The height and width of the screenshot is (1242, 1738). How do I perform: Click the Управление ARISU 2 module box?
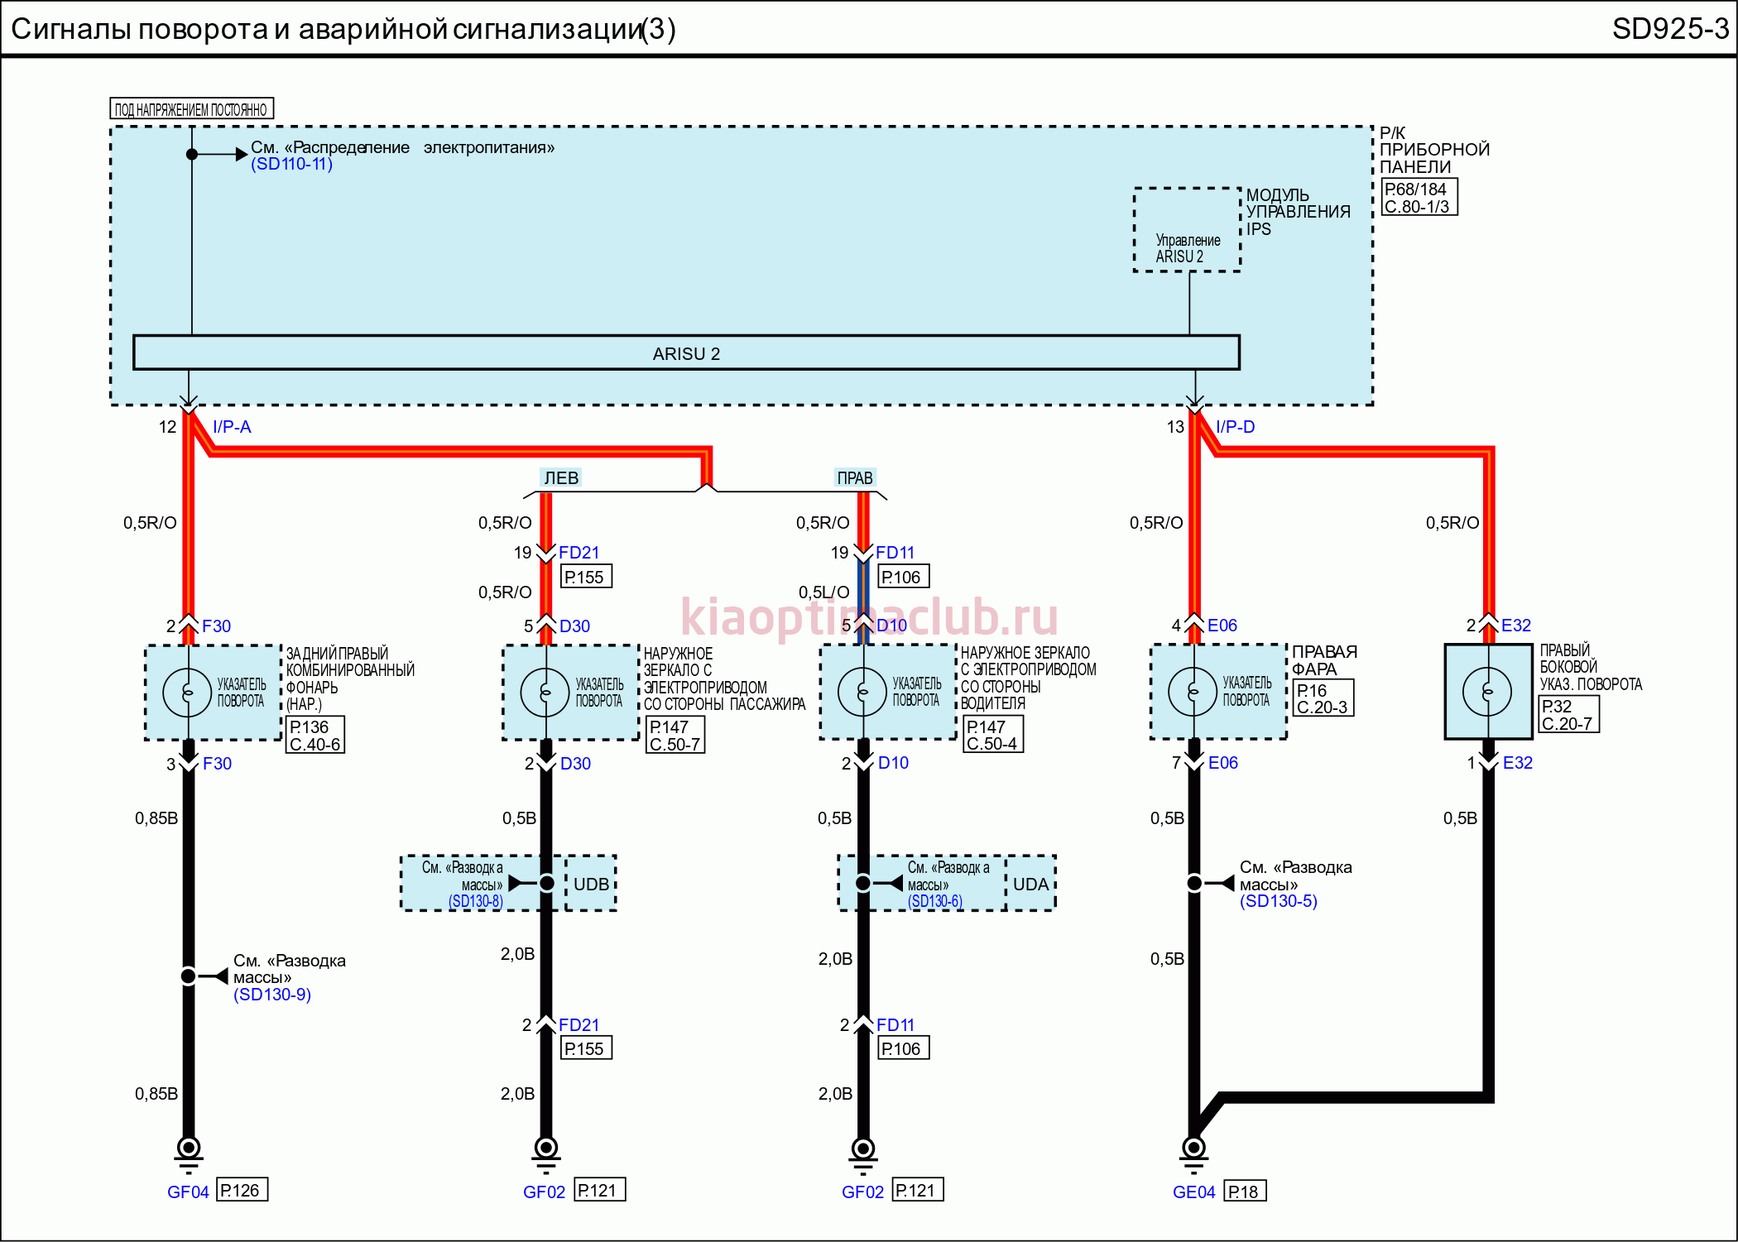click(1187, 230)
